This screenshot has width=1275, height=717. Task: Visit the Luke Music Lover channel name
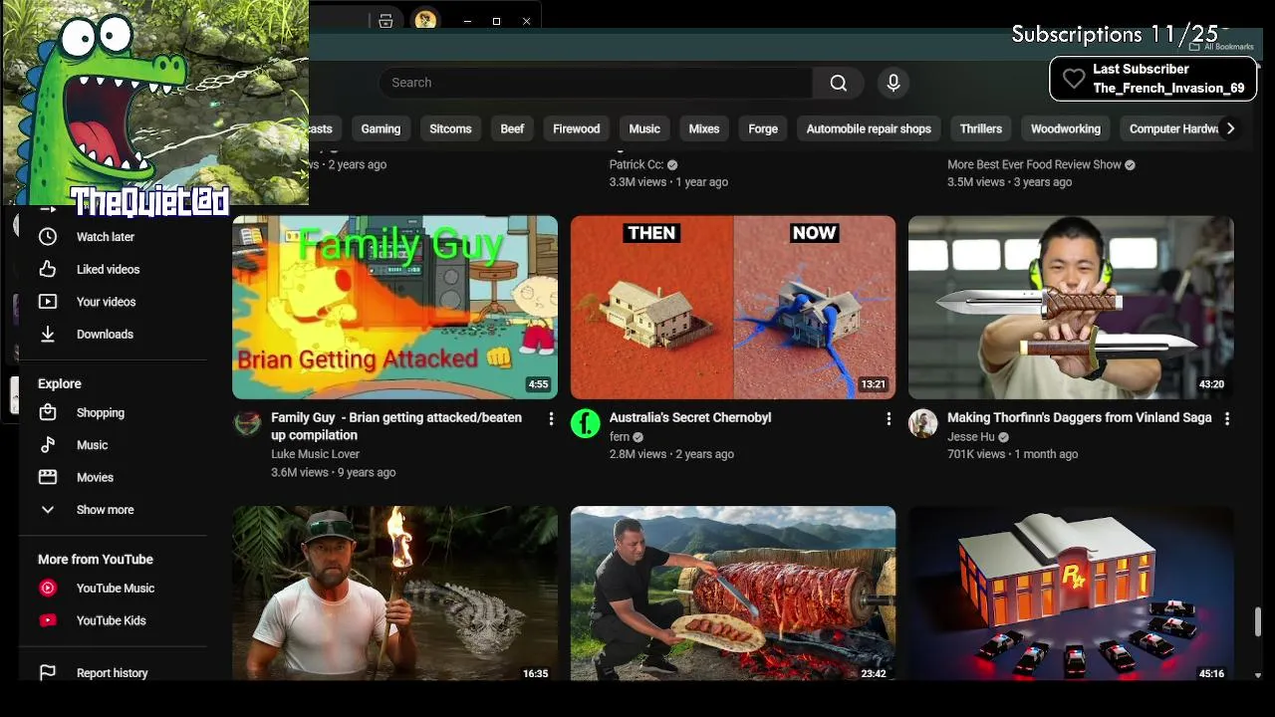(x=315, y=454)
